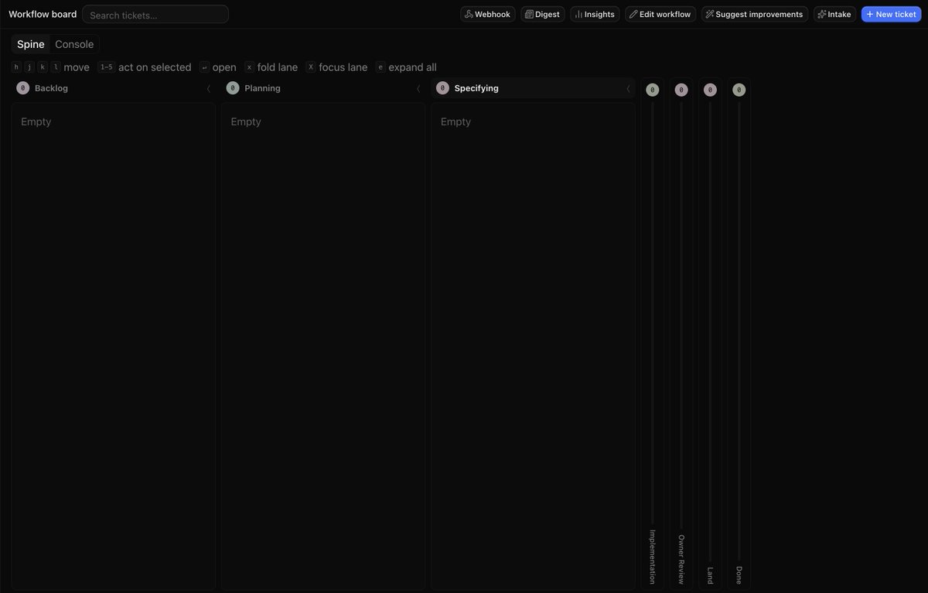
Task: Click 'Empty' text in Backlog lane
Action: coord(36,121)
